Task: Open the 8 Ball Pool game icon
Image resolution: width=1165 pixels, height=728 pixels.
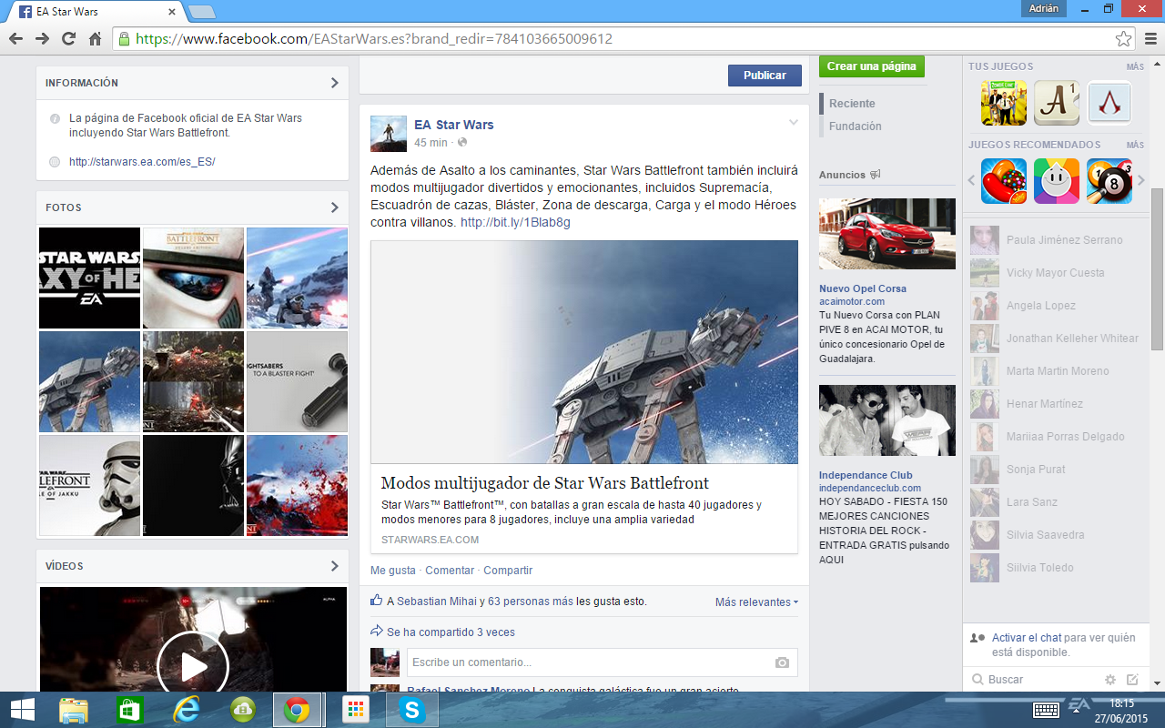Action: pyautogui.click(x=1109, y=181)
